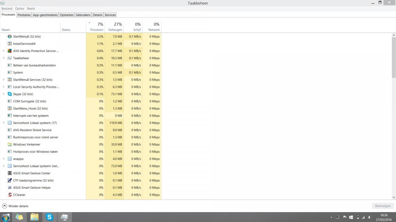The image size is (396, 222).
Task: Click the CTF-laadprogramma (32 bits) icon
Action: 10,181
